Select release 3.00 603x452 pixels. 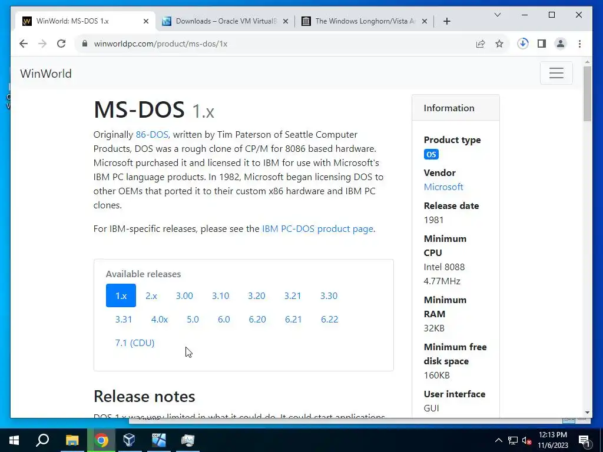[184, 295]
